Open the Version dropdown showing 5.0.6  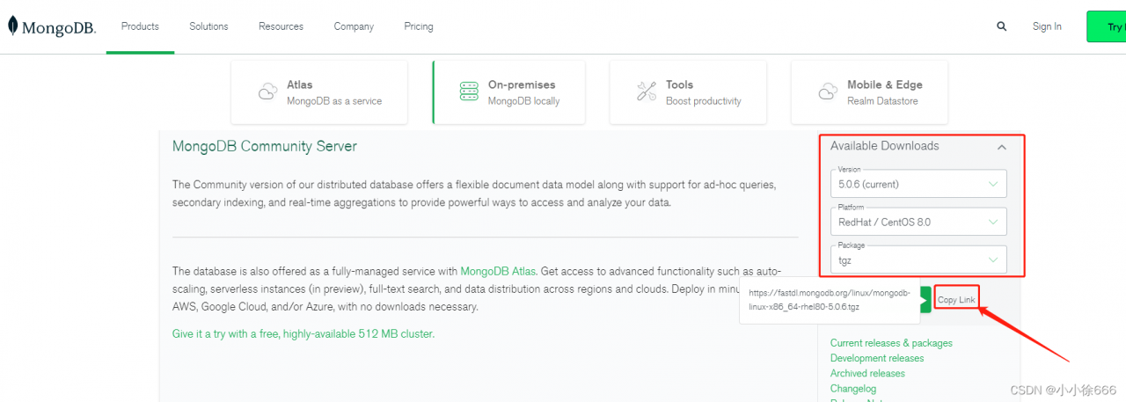point(918,183)
